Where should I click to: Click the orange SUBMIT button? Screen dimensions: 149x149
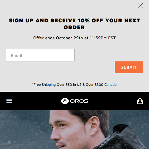click(129, 67)
